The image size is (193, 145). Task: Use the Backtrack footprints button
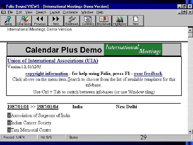72,21
